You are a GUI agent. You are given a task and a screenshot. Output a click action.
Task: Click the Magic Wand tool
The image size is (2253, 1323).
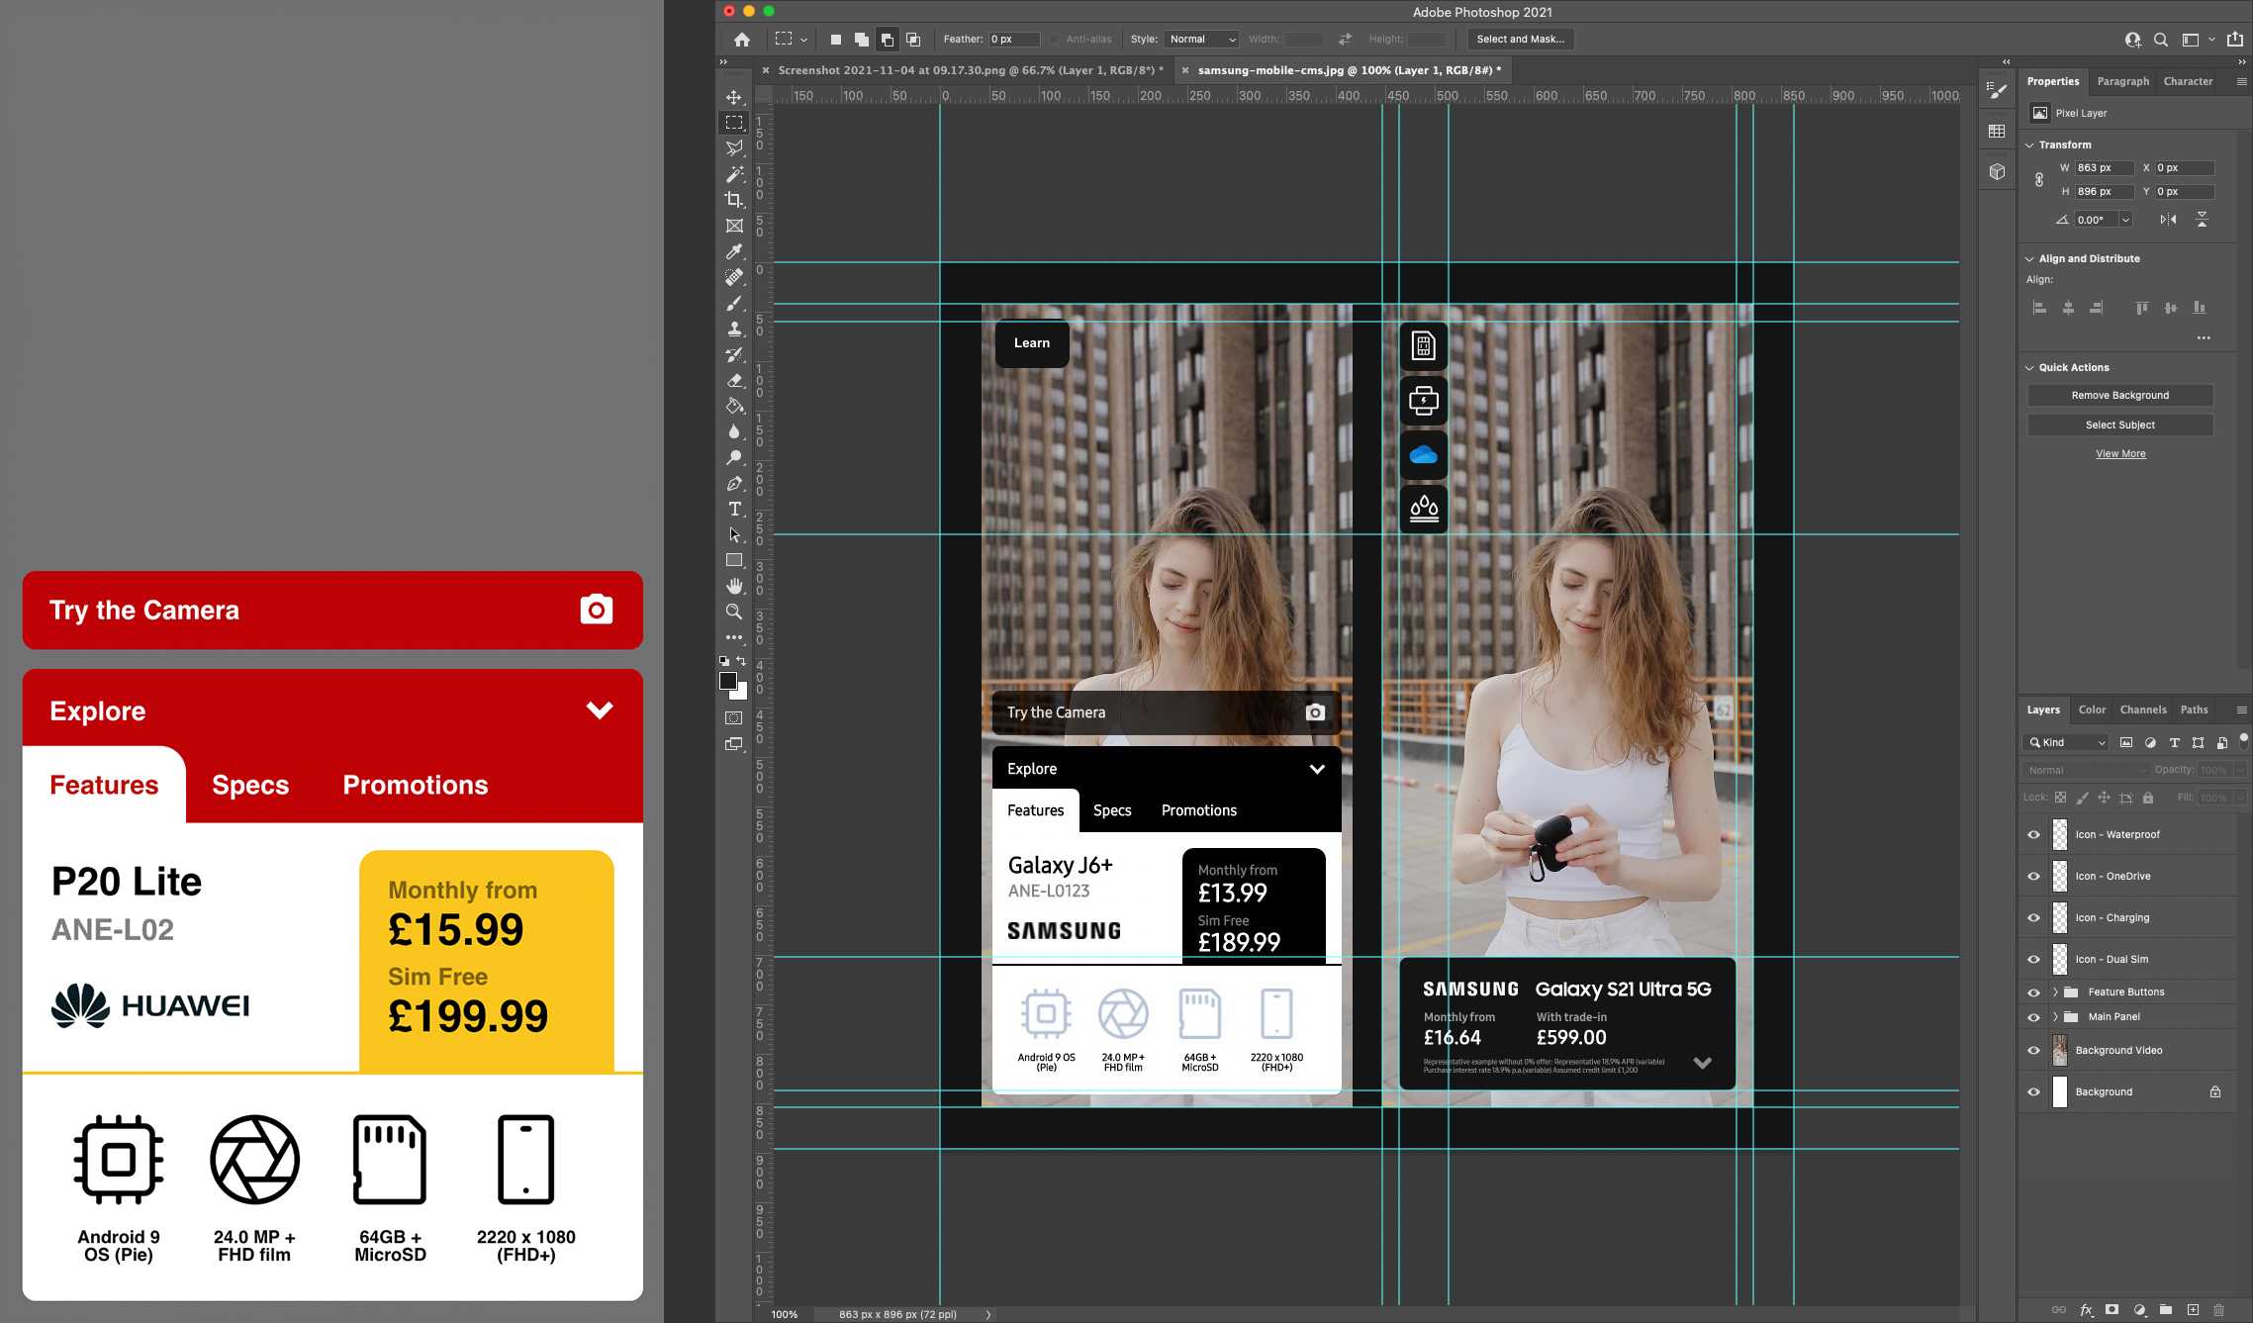point(734,174)
